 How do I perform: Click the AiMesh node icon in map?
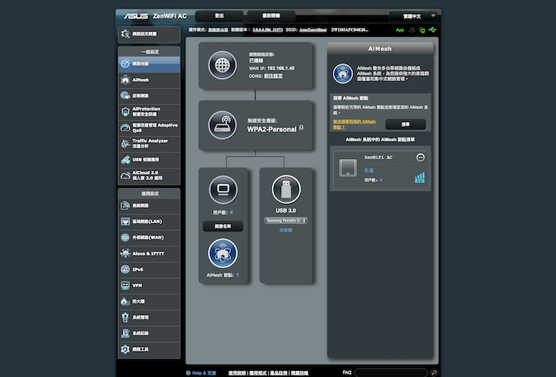coord(222,253)
